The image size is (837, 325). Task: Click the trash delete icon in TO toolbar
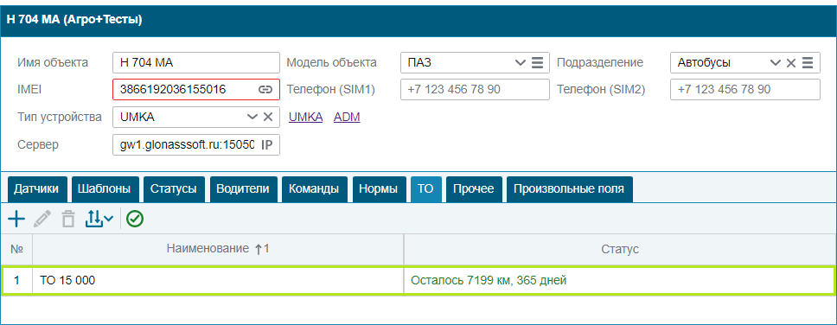pyautogui.click(x=68, y=219)
